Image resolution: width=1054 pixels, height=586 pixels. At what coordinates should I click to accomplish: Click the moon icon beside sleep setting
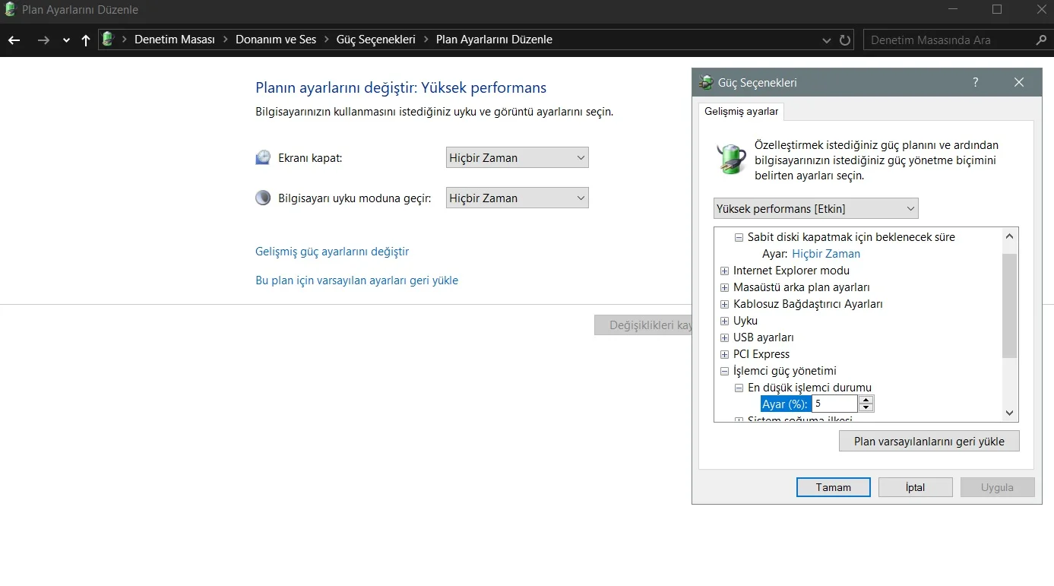pos(263,198)
